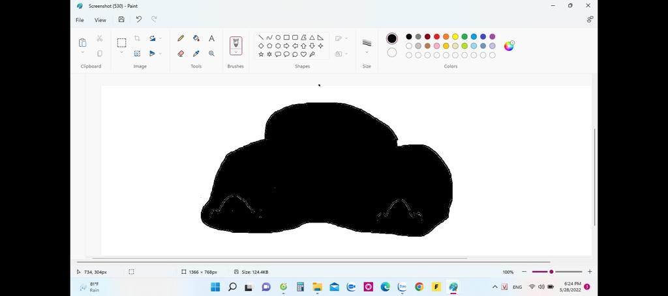Screen dimensions: 668x296
Task: Expand the Rotate/flip options arrow
Action: point(160,53)
